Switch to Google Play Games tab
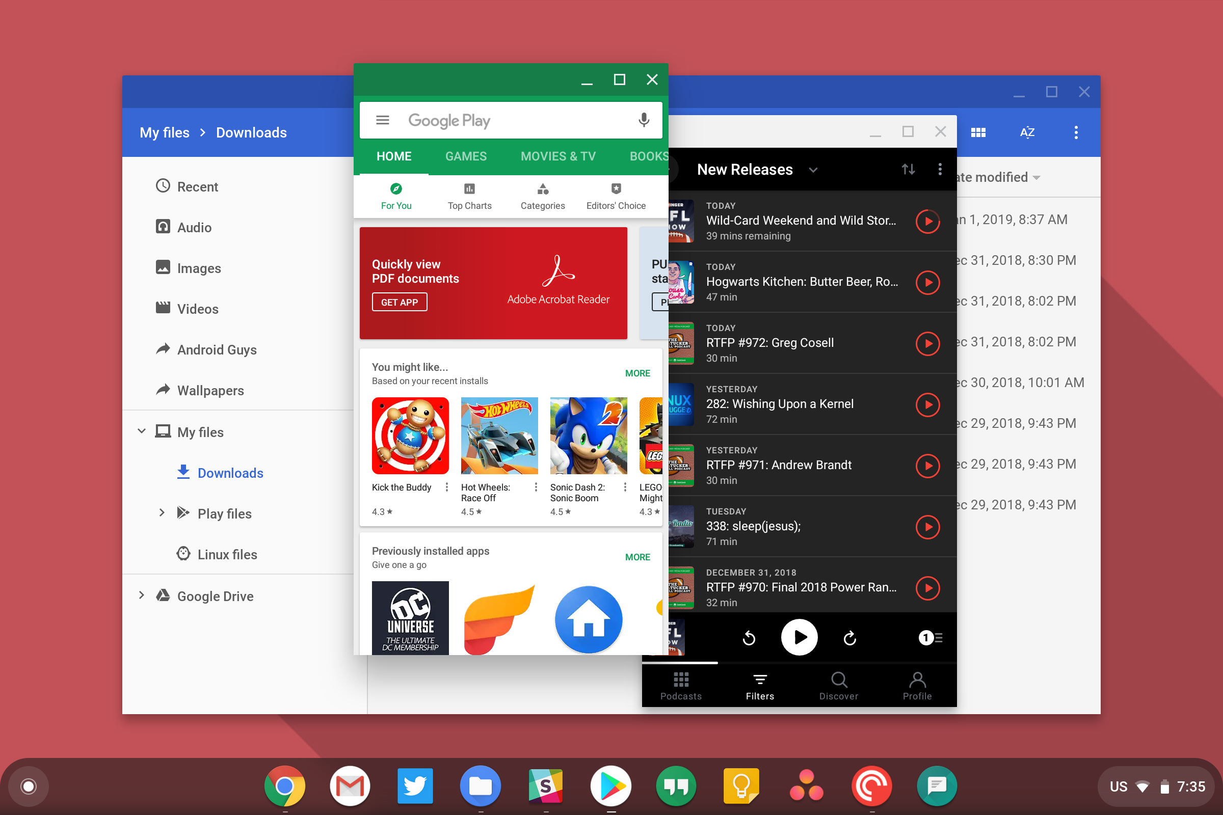The image size is (1223, 815). pyautogui.click(x=466, y=156)
